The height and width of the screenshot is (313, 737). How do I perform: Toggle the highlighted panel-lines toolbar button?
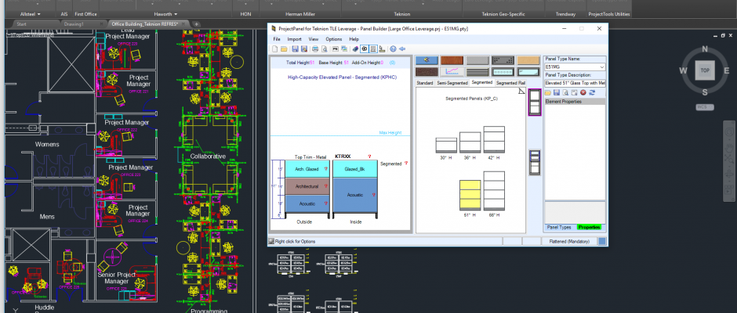pyautogui.click(x=373, y=49)
